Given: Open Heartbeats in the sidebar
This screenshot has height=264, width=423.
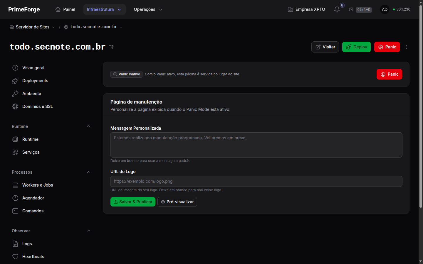Looking at the screenshot, I should click(51, 257).
